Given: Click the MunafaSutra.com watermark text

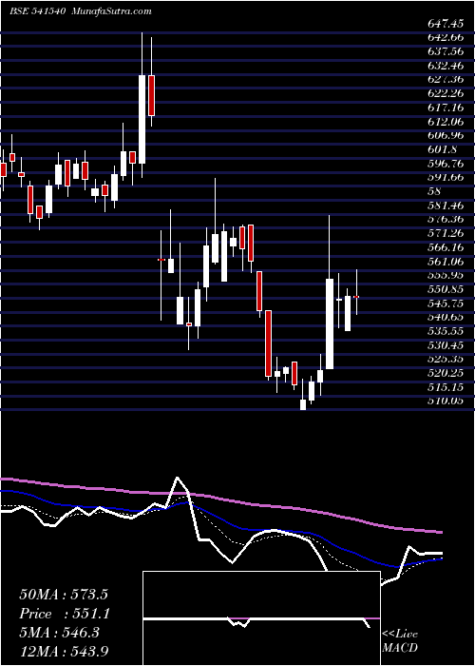Looking at the screenshot, I should (111, 11).
